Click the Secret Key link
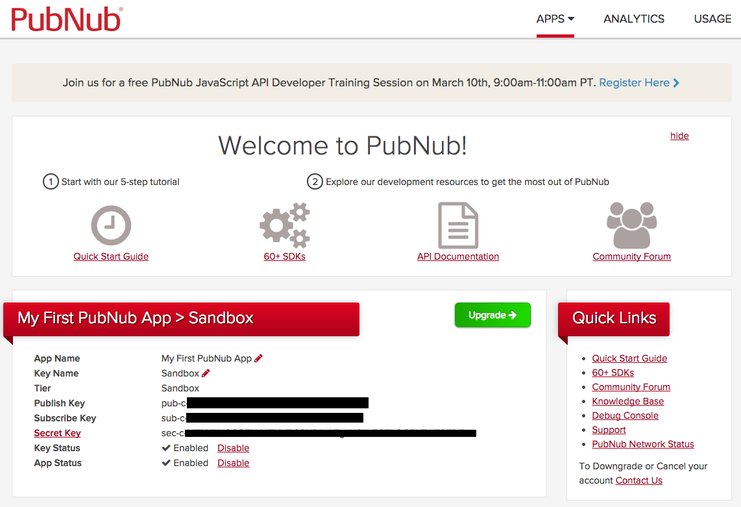 coord(58,433)
